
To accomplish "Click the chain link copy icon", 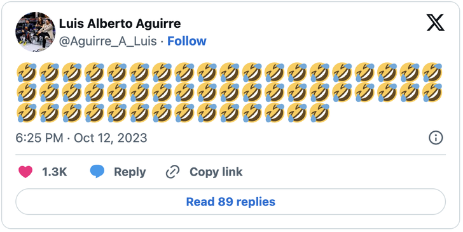I will (x=173, y=172).
